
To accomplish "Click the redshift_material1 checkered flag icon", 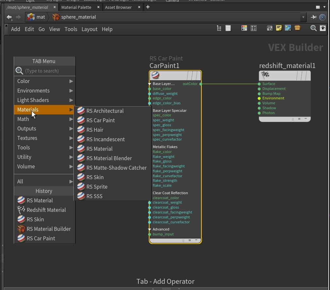I will [x=265, y=75].
